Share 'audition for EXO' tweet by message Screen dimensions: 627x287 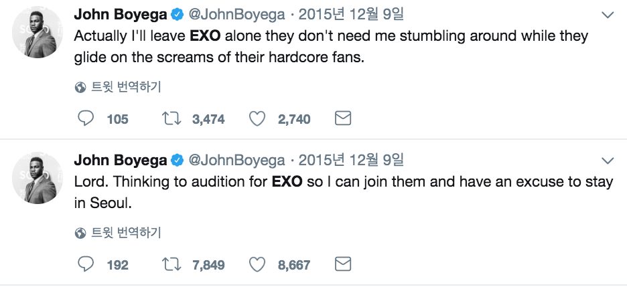[343, 264]
